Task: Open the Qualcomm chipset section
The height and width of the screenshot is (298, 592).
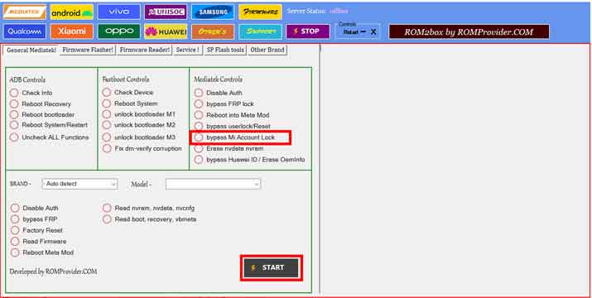Action: 25,31
